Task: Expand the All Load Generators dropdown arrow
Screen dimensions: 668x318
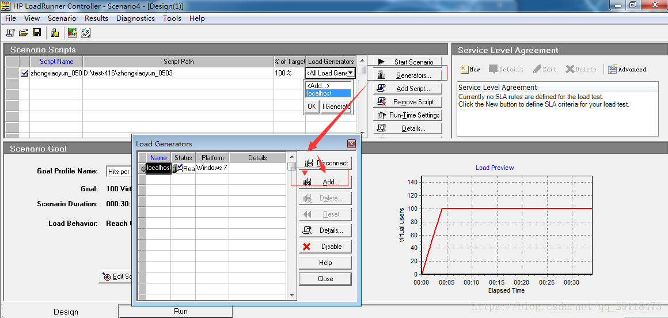Action: pyautogui.click(x=351, y=73)
